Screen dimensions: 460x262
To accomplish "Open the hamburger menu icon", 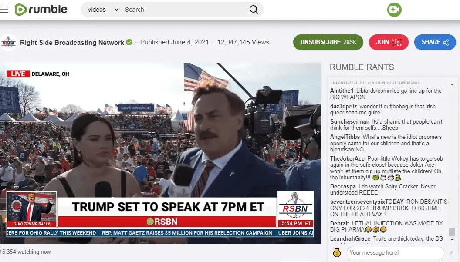I will pos(4,10).
